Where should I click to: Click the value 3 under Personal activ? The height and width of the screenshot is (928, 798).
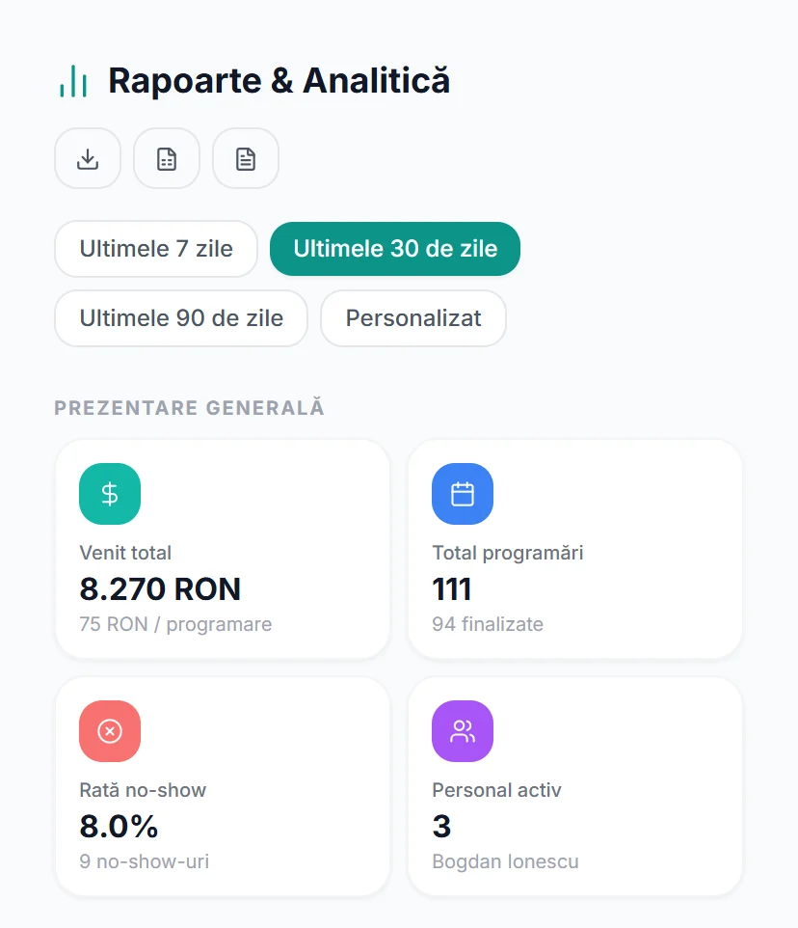[x=441, y=826]
